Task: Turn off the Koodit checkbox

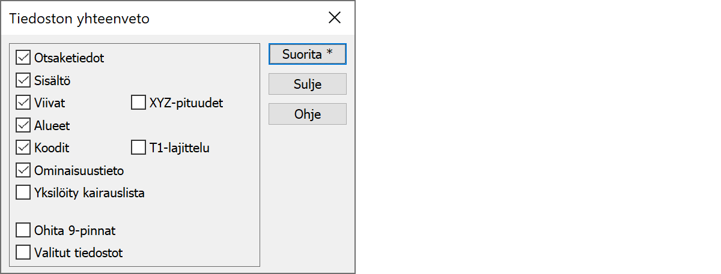Action: pos(23,147)
